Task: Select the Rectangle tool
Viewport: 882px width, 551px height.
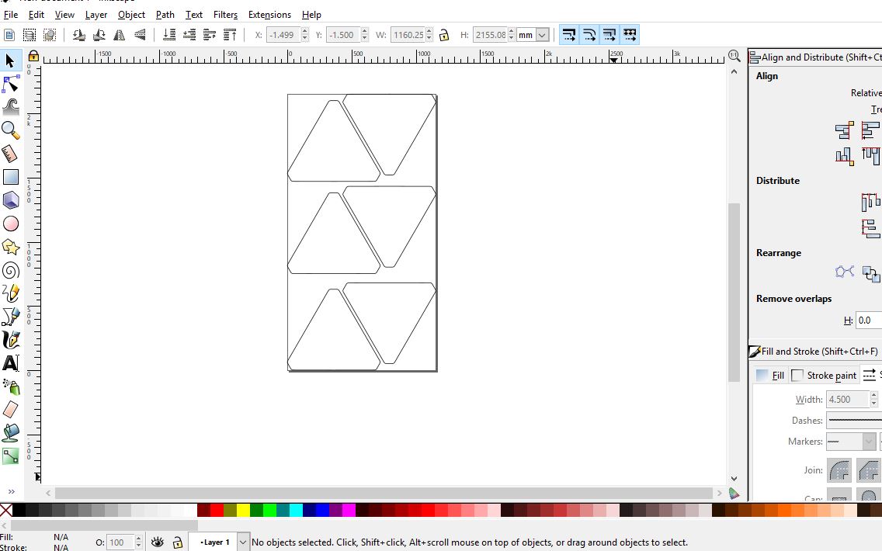Action: click(11, 177)
